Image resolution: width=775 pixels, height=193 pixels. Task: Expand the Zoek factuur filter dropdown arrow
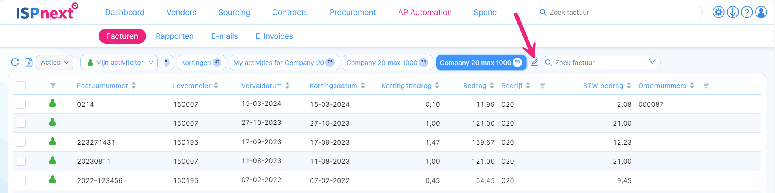click(652, 62)
